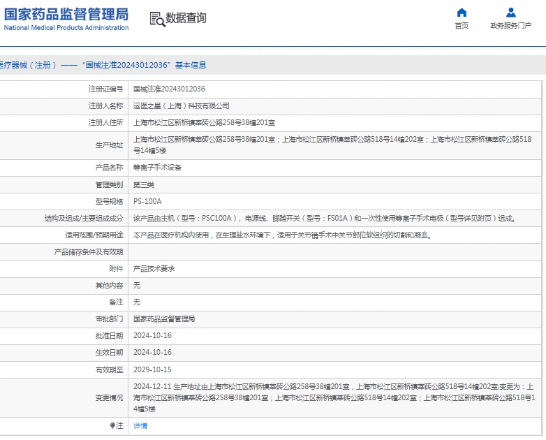
Task: Click the 数据查询 heading text
Action: tap(186, 18)
